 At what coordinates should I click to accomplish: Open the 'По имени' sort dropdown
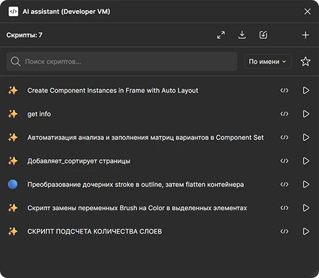268,62
